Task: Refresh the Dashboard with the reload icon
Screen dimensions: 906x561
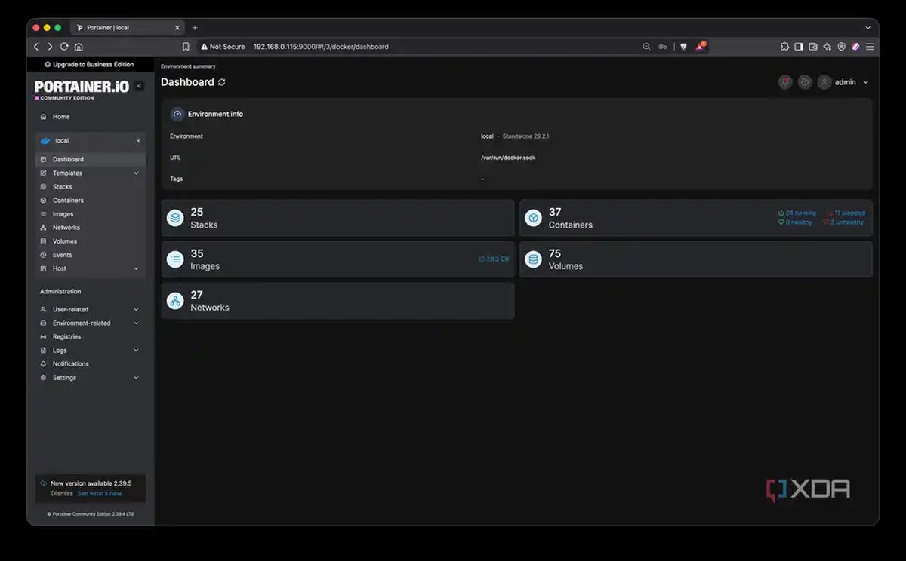Action: pos(222,82)
